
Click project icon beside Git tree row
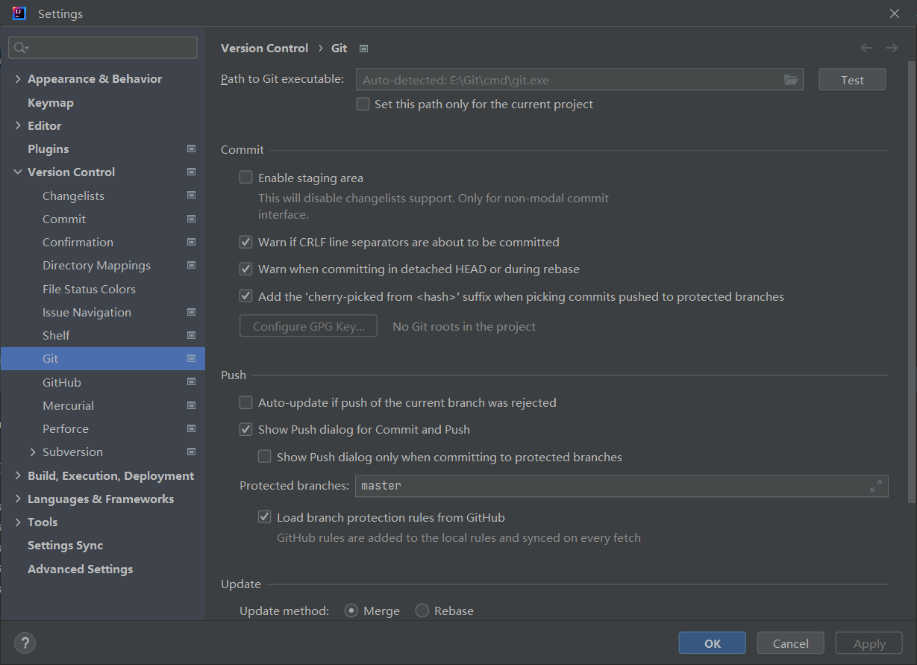[192, 358]
